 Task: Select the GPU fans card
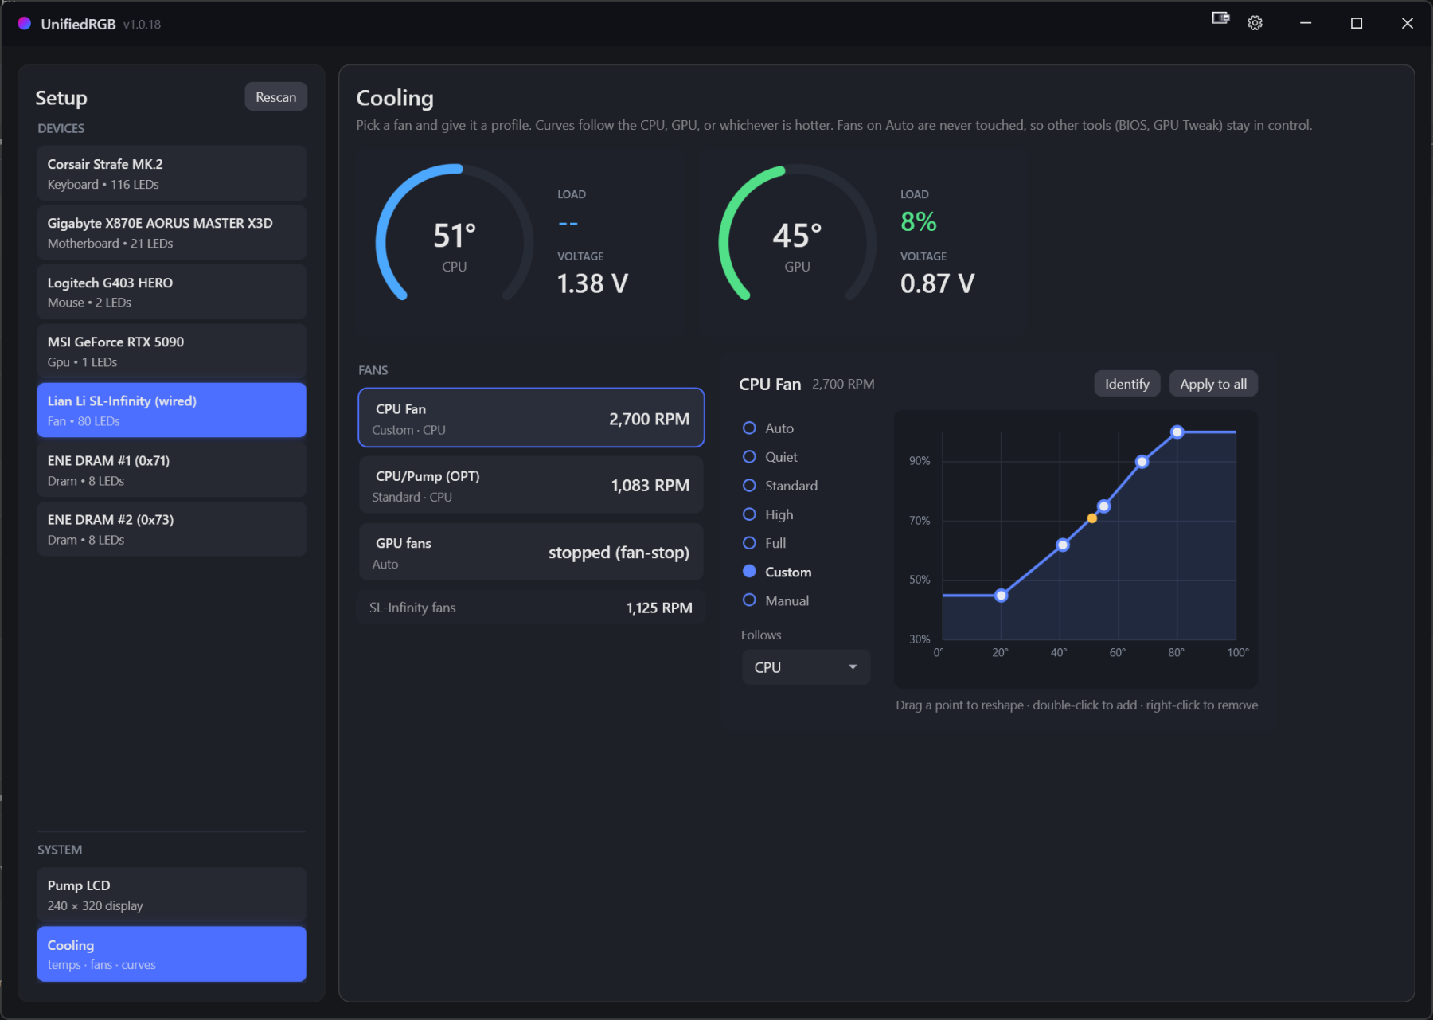(531, 552)
